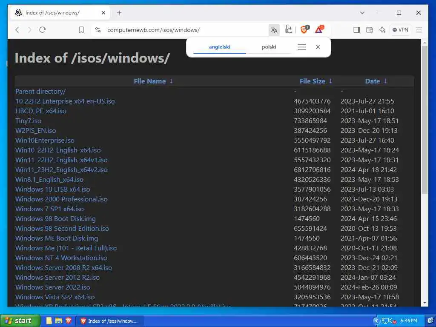Select the angielski language tab
Image resolution: width=436 pixels, height=327 pixels.
coord(219,47)
